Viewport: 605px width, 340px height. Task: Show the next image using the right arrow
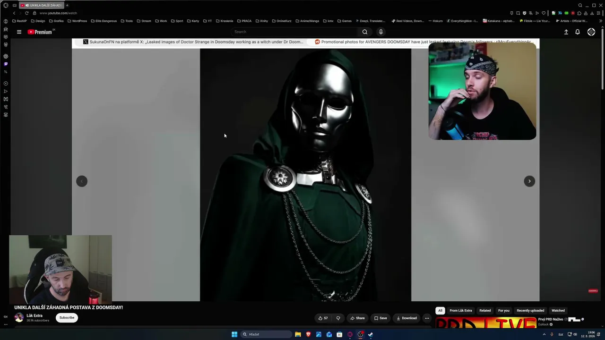(529, 181)
